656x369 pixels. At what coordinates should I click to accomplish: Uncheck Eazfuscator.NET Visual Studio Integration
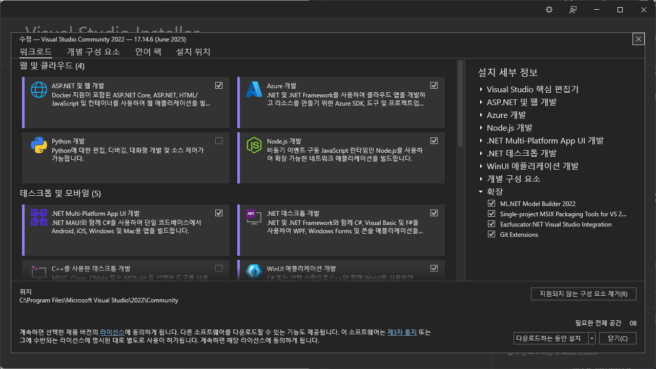pyautogui.click(x=492, y=224)
